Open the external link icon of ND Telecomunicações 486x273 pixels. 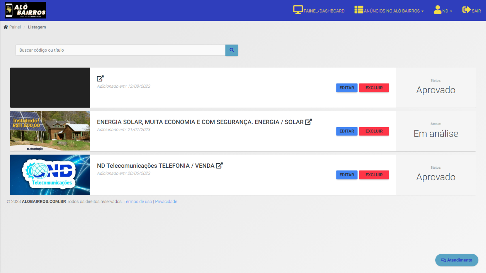coord(219,166)
